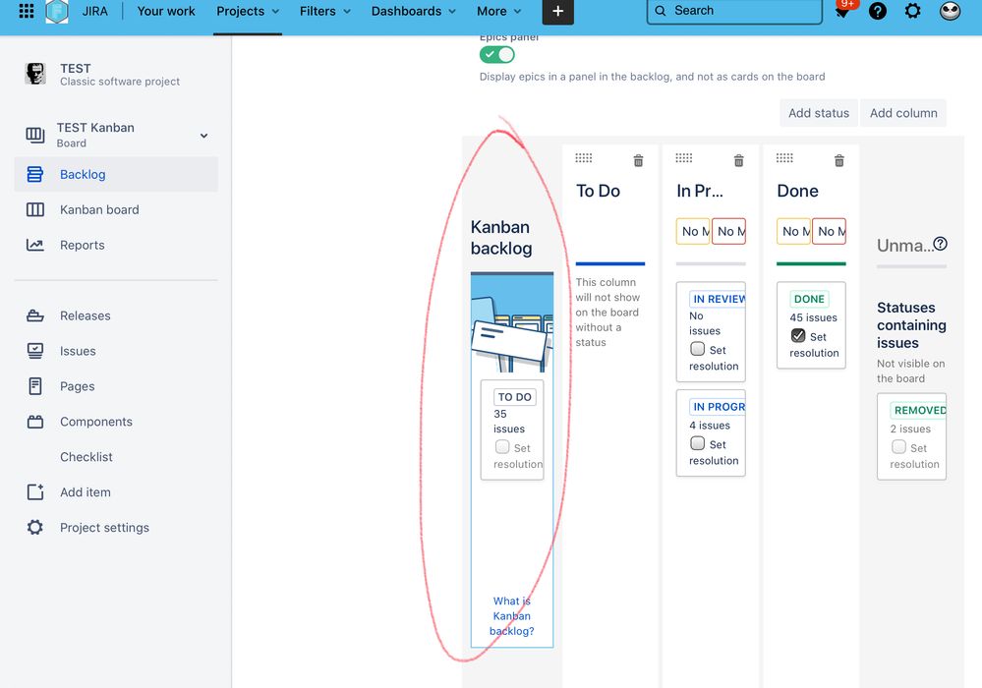Open the settings gear in top bar

point(913,11)
